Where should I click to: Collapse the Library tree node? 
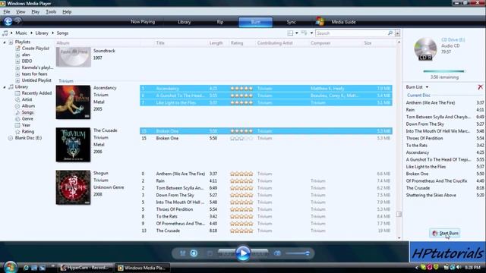tap(5, 87)
